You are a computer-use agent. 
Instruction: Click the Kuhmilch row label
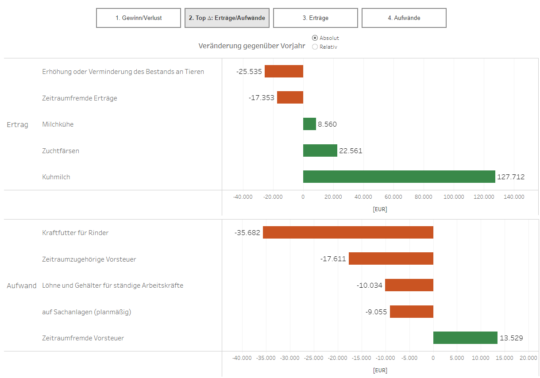pyautogui.click(x=56, y=177)
